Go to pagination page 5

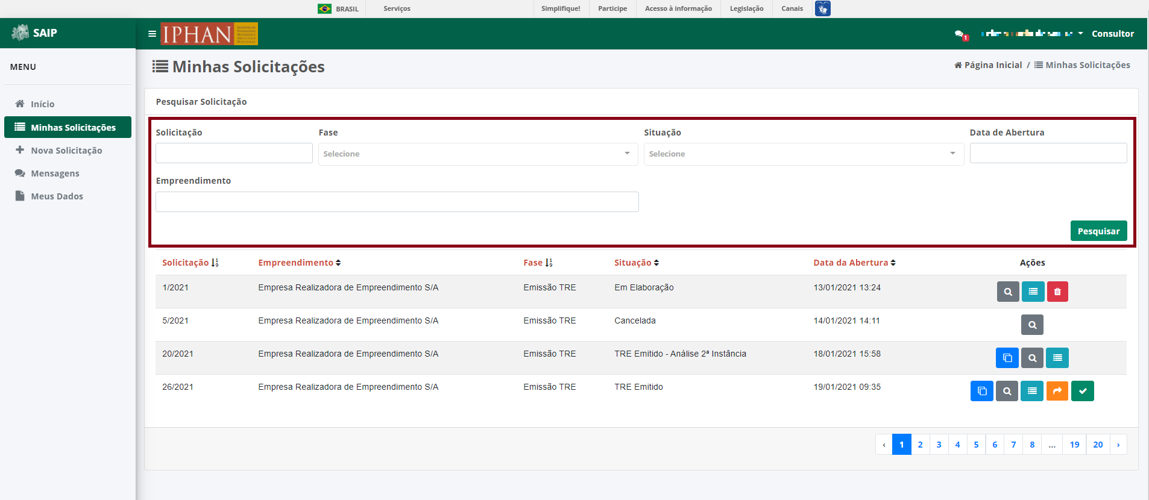click(x=976, y=445)
